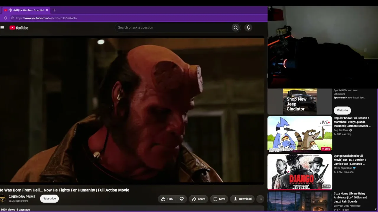Open Cozy Home Library Rainy Ambience thumbnail
This screenshot has height=212, width=378.
300,202
